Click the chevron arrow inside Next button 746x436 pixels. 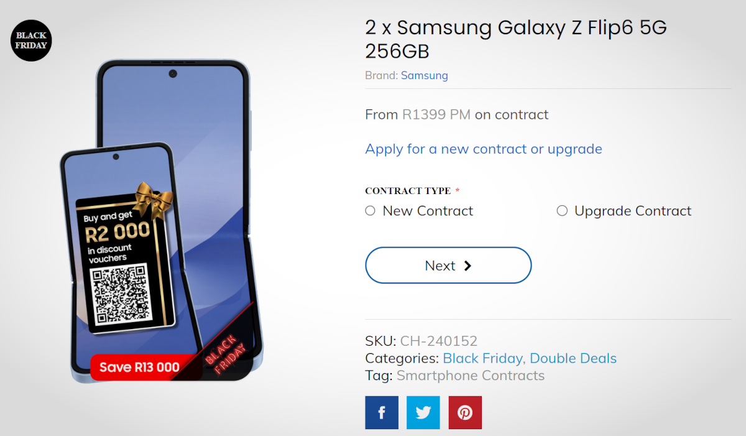coord(467,266)
